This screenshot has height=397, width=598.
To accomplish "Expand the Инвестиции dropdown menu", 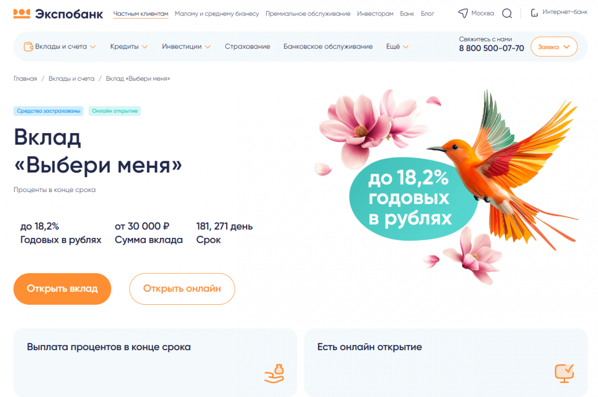I will coord(186,46).
